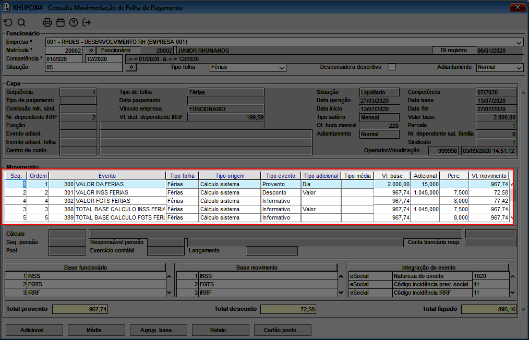Image resolution: width=529 pixels, height=340 pixels.
Task: Click the Vl. movimento column header
Action: [488, 176]
